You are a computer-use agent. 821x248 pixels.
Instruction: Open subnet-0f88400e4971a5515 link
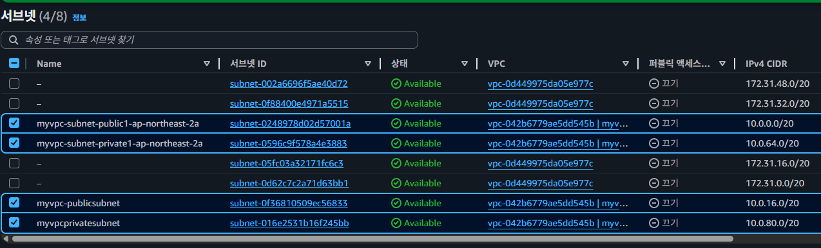[x=289, y=103]
